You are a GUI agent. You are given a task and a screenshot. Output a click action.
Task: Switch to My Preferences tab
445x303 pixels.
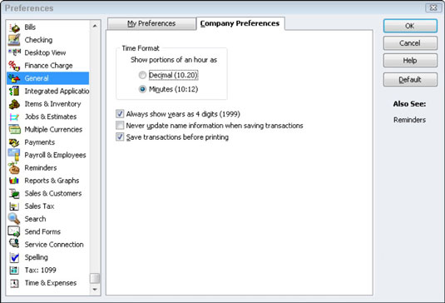[x=151, y=23]
